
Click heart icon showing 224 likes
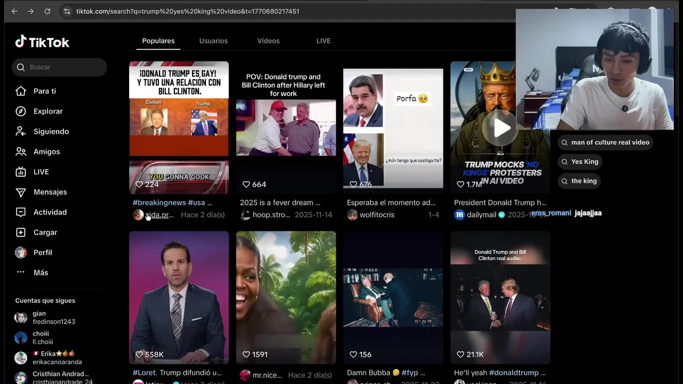139,185
